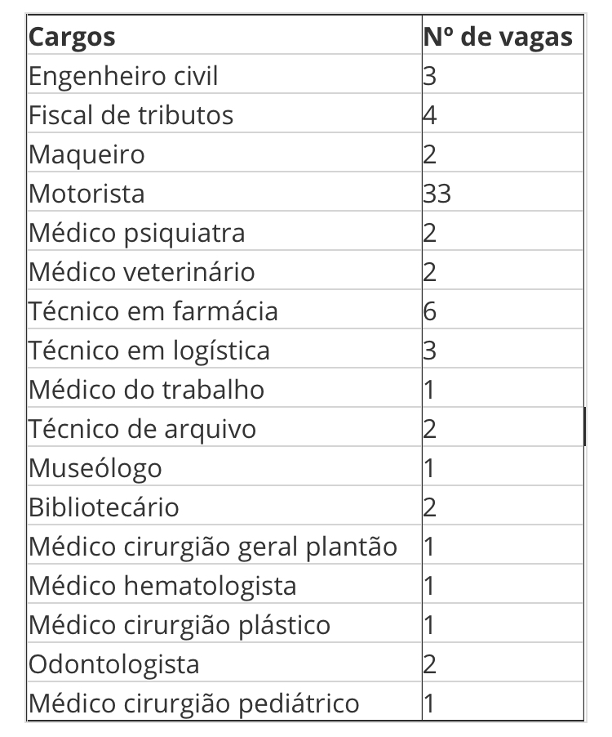Click the Médico hematologista cell
Image resolution: width=612 pixels, height=737 pixels.
(162, 586)
